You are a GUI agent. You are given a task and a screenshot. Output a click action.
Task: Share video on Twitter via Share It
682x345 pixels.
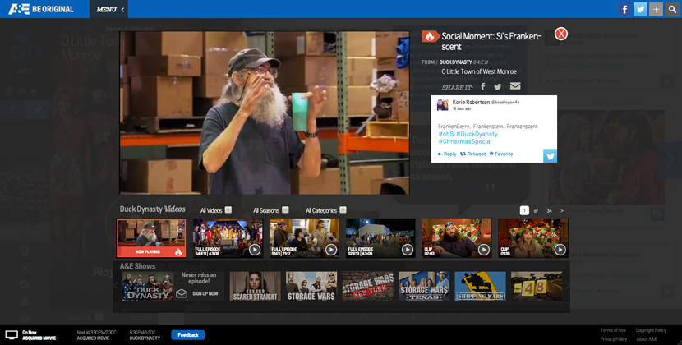click(x=498, y=86)
